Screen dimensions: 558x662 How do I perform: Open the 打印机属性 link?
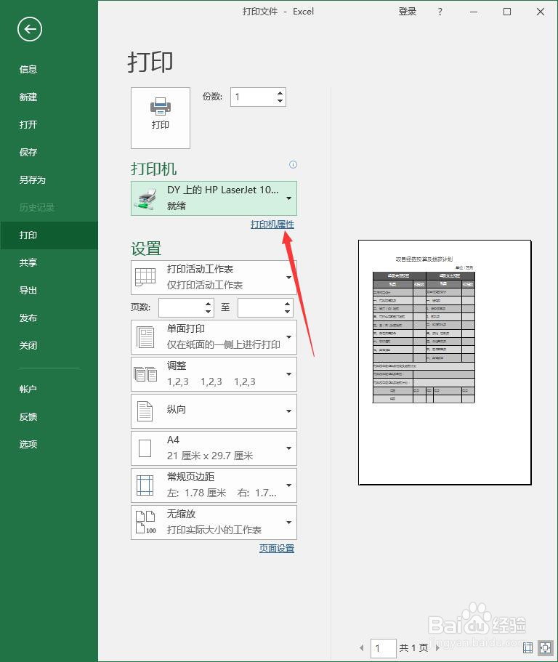coord(272,225)
